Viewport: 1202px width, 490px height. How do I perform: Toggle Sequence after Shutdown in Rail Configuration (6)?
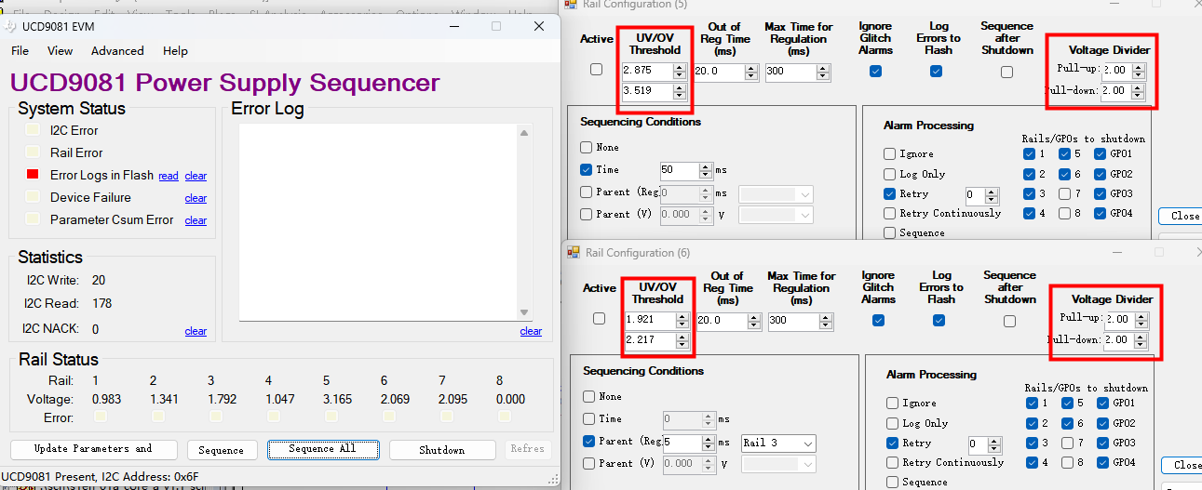click(x=1009, y=321)
